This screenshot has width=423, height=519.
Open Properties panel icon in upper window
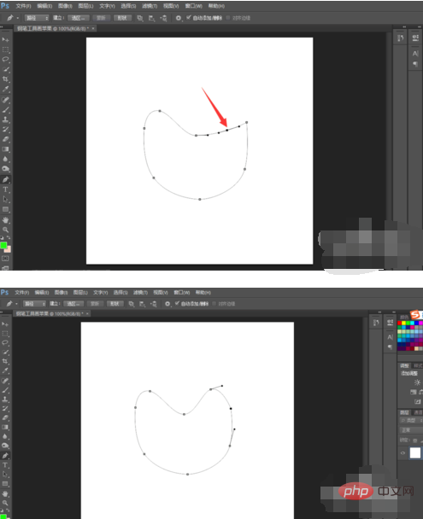415,38
